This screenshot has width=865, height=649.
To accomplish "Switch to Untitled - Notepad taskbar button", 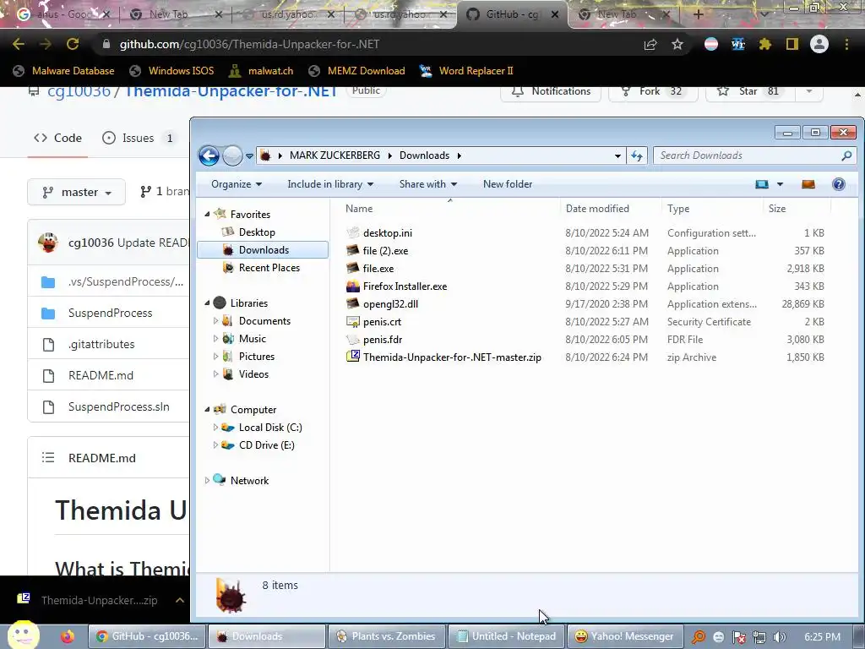I will (x=507, y=636).
